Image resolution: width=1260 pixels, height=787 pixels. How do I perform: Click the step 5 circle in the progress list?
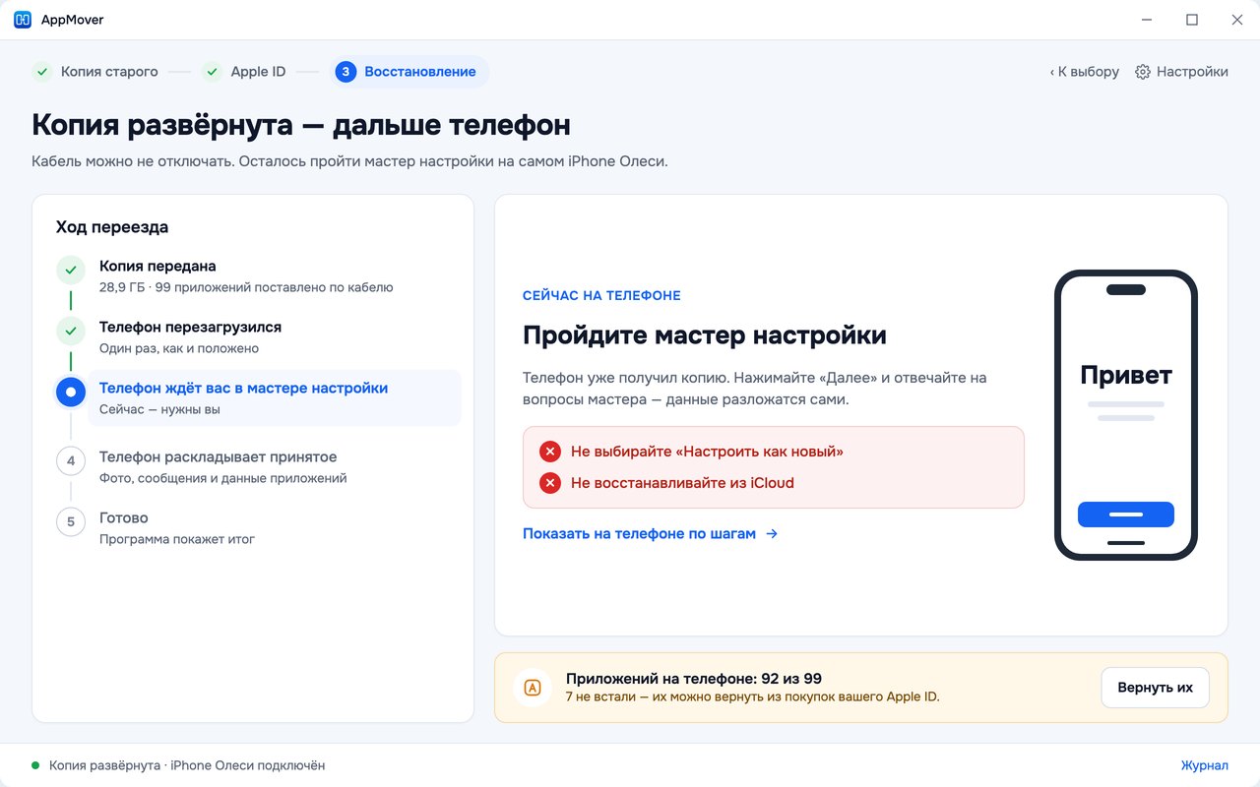click(x=71, y=521)
